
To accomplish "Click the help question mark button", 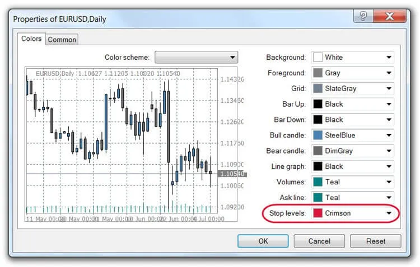I will 363,16.
